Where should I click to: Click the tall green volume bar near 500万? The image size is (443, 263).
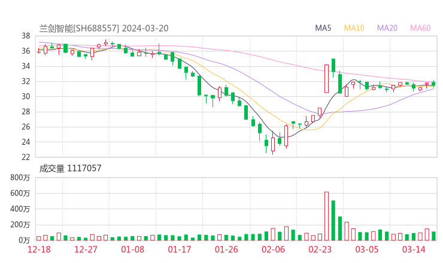[333, 221]
